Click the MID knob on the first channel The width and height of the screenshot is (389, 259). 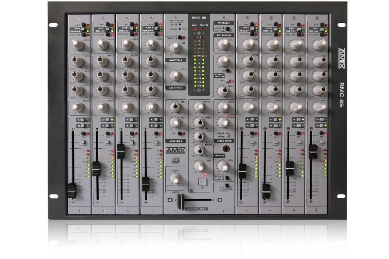(x=78, y=76)
